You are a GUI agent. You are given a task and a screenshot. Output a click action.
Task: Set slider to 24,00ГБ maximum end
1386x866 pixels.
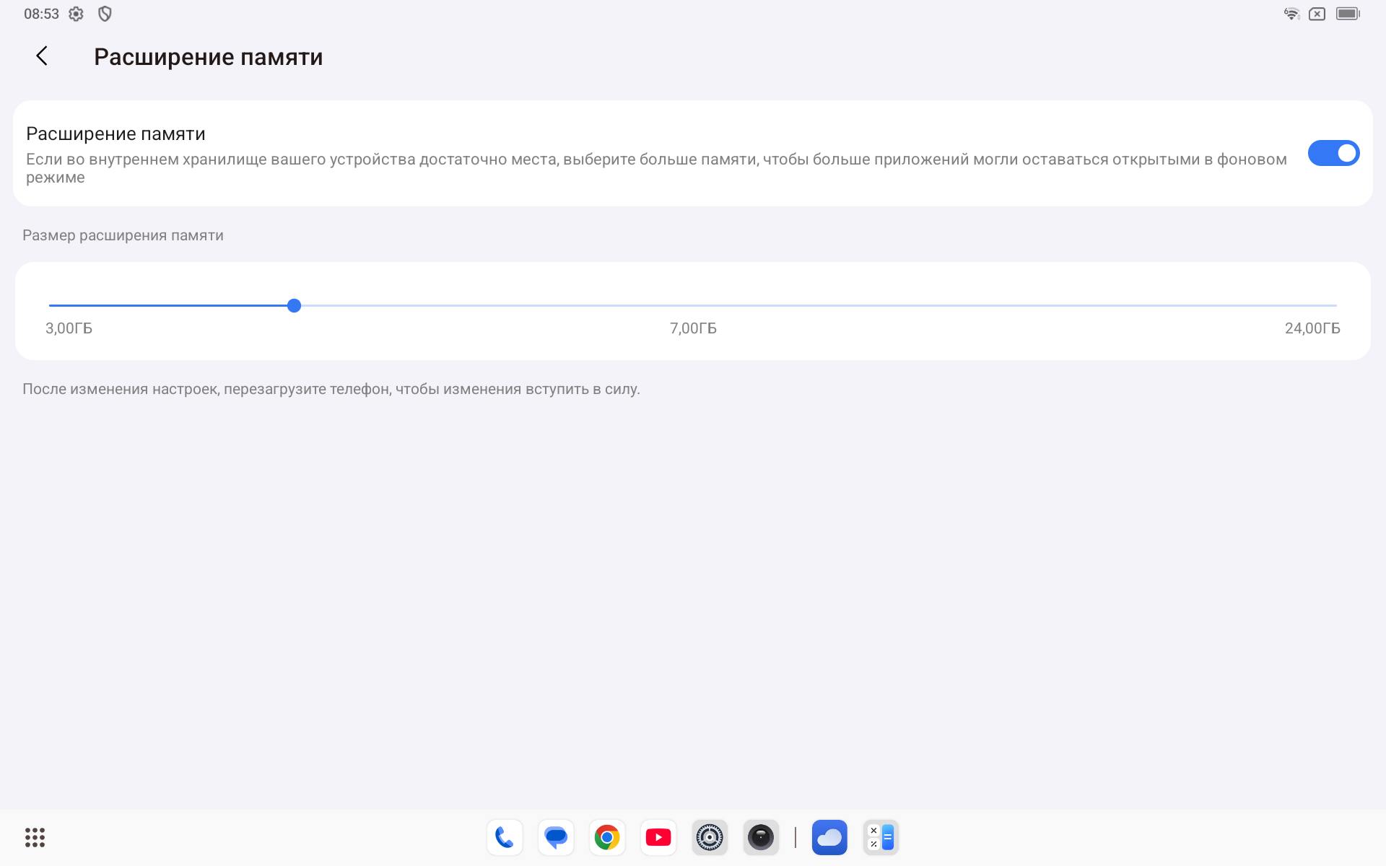(x=1335, y=306)
